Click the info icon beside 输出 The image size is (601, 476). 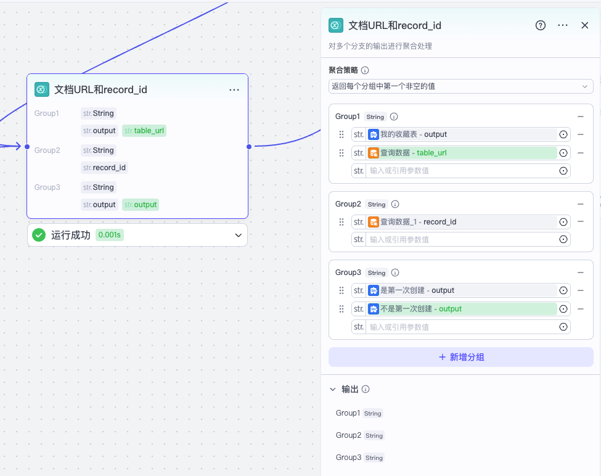[x=366, y=389]
